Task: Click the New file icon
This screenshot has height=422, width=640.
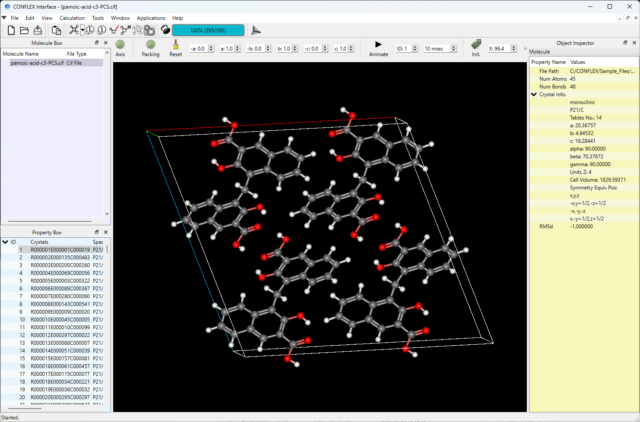Action: pos(11,30)
